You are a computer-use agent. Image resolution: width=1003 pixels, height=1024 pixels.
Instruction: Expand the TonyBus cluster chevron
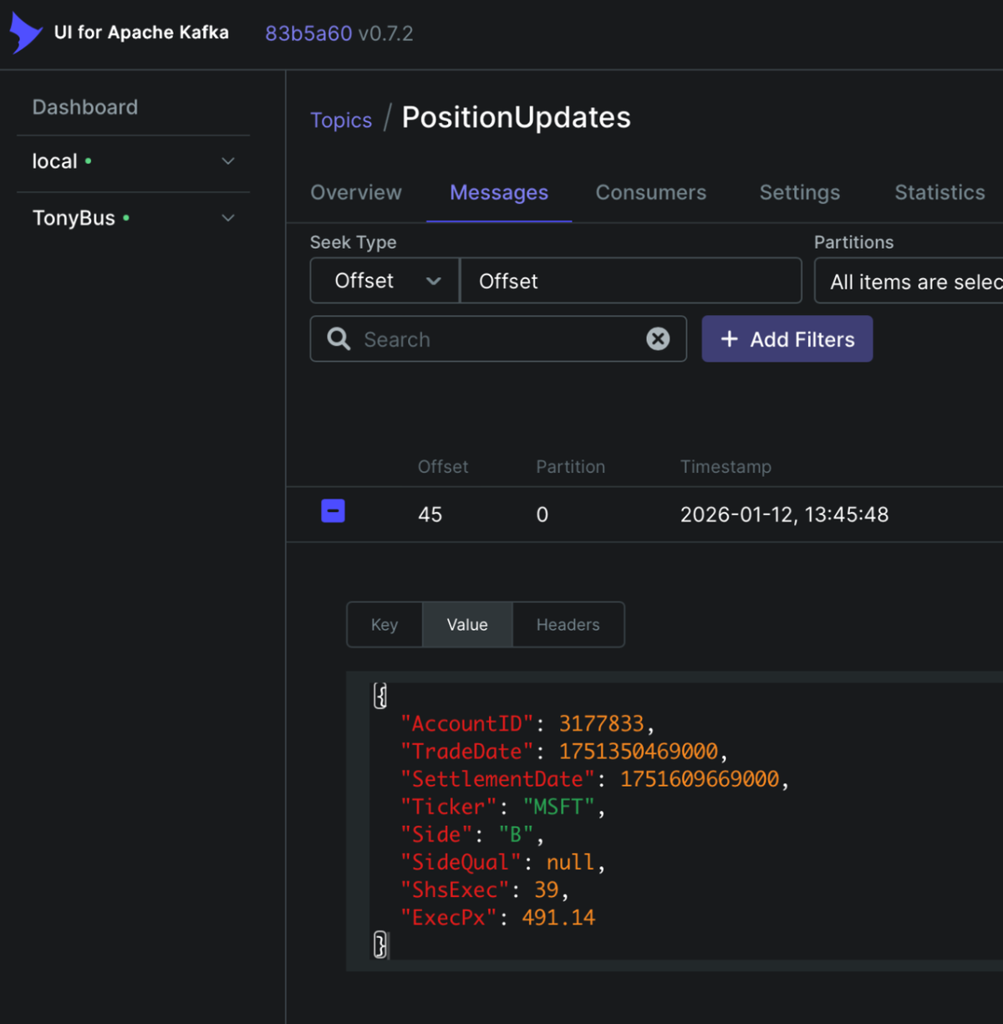coord(227,217)
